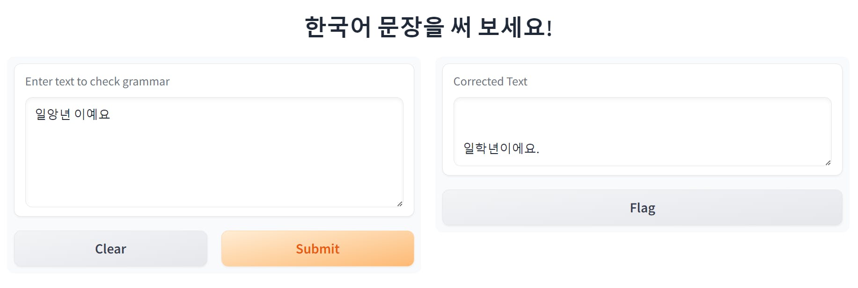Click the Submit button
This screenshot has height=288, width=858.
pos(317,249)
